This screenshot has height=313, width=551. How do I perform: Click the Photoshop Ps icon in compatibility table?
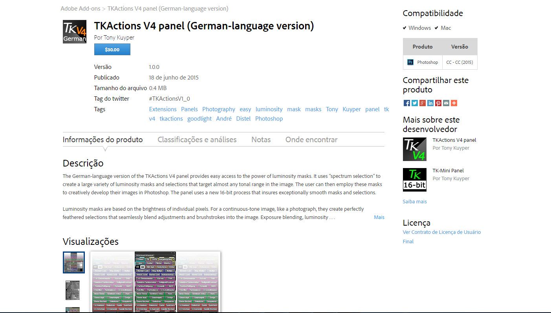pos(410,62)
